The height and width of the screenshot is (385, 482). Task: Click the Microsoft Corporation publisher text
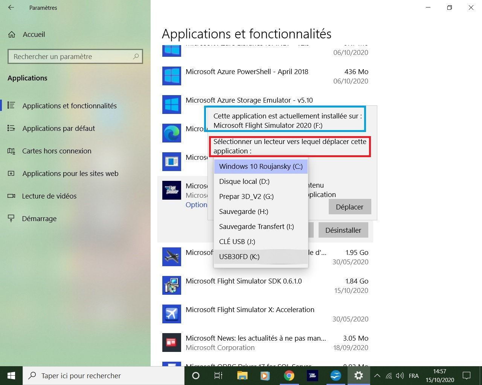pyautogui.click(x=220, y=347)
